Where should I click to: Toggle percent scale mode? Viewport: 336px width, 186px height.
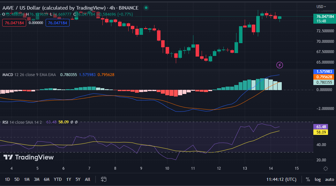308,179
